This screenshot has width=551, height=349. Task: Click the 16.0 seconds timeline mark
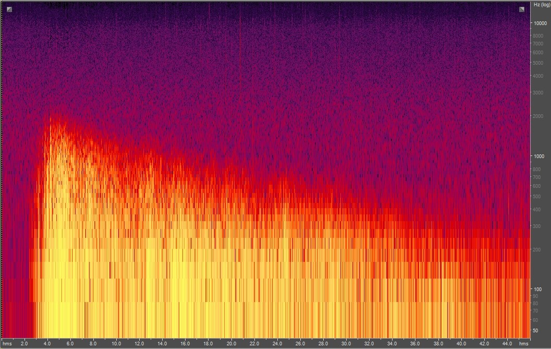click(x=185, y=344)
